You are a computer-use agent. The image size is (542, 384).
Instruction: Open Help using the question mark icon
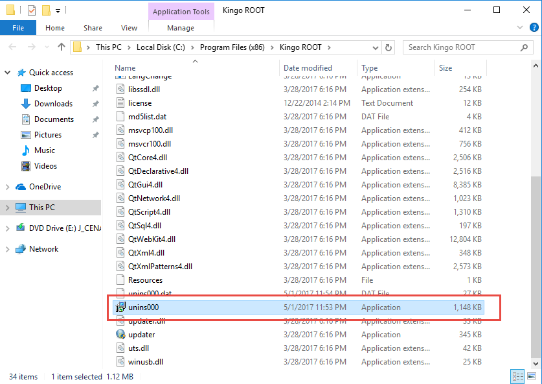tap(533, 28)
